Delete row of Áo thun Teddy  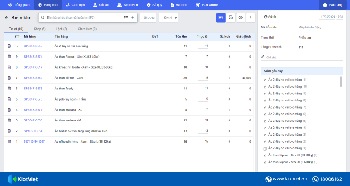coord(9,89)
